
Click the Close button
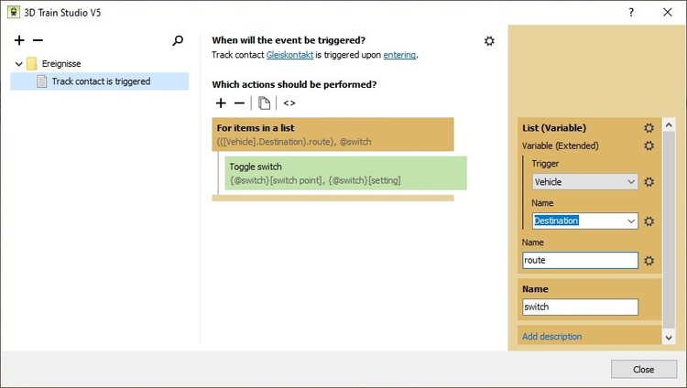click(643, 369)
